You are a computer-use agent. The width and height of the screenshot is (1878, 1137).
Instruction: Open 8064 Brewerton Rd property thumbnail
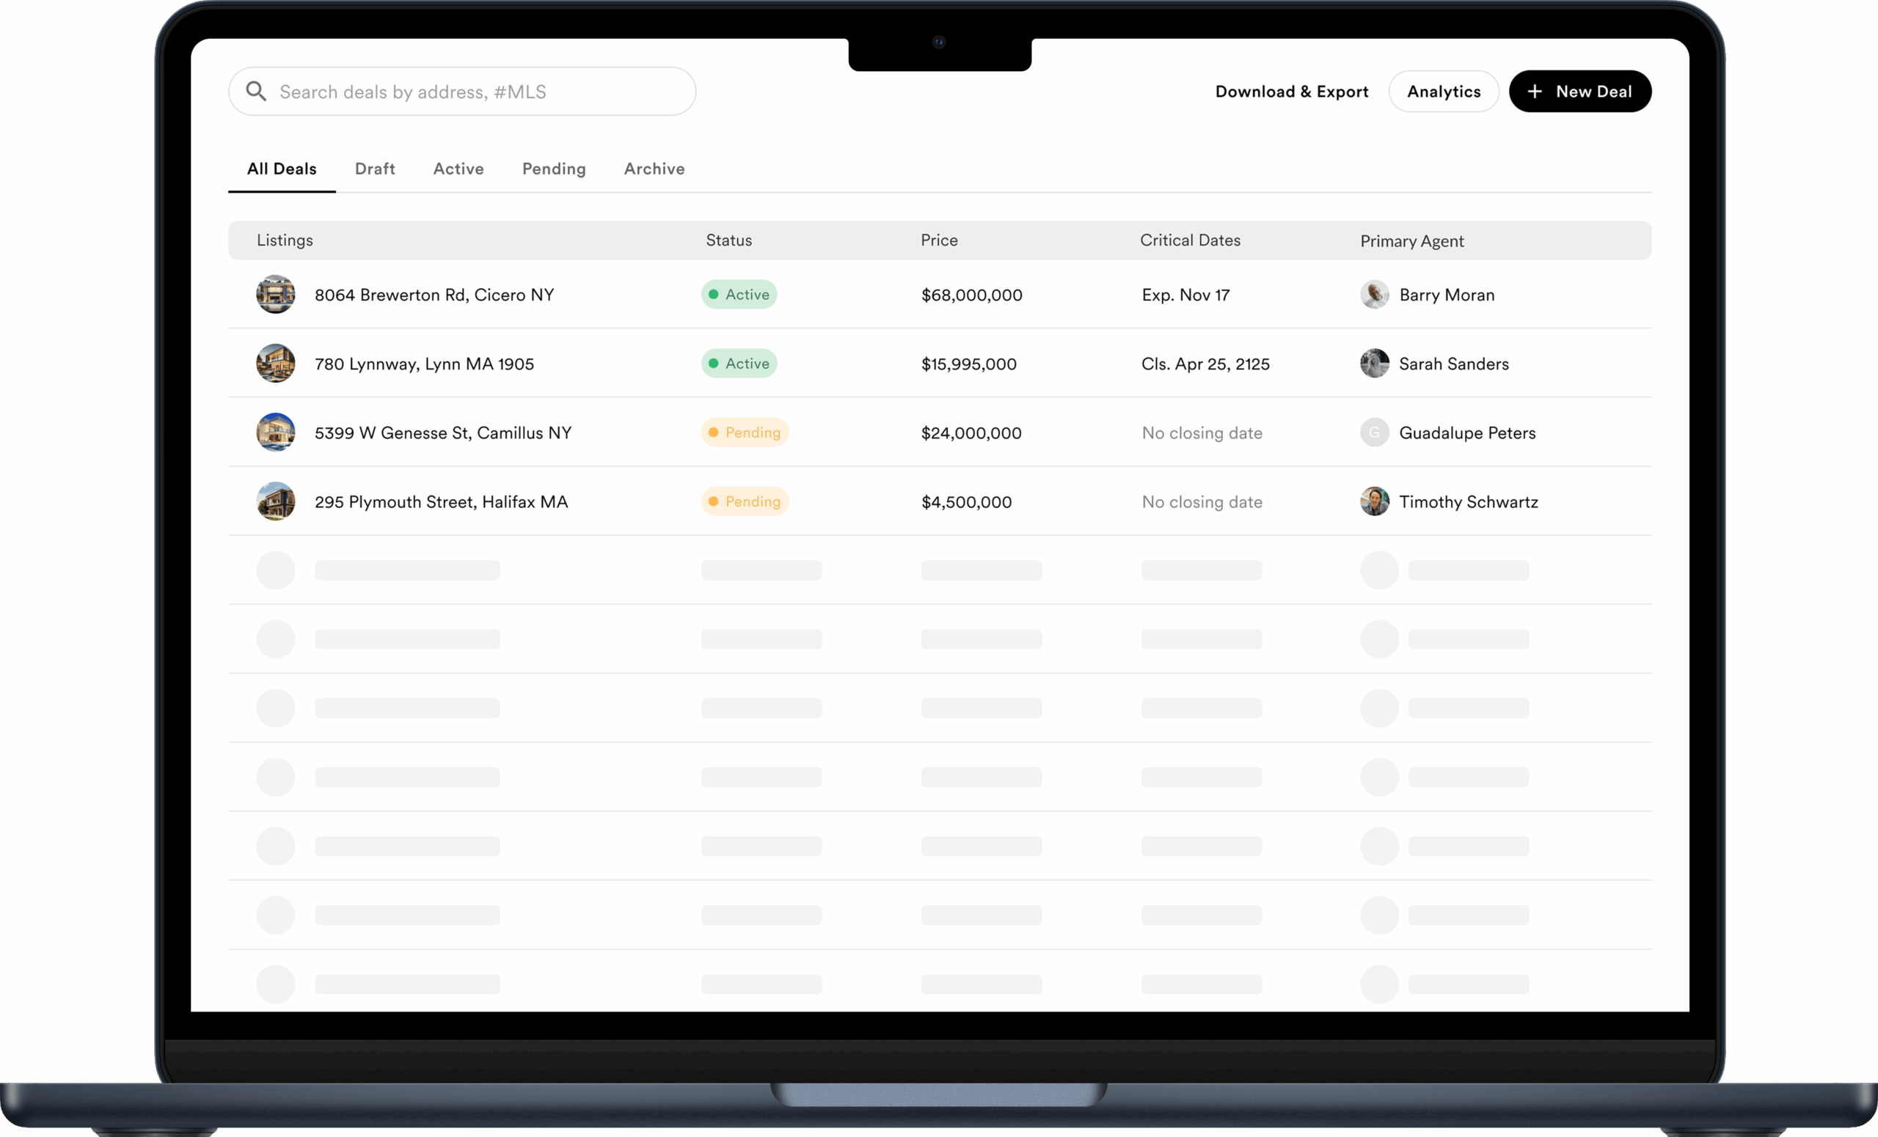[x=275, y=295]
